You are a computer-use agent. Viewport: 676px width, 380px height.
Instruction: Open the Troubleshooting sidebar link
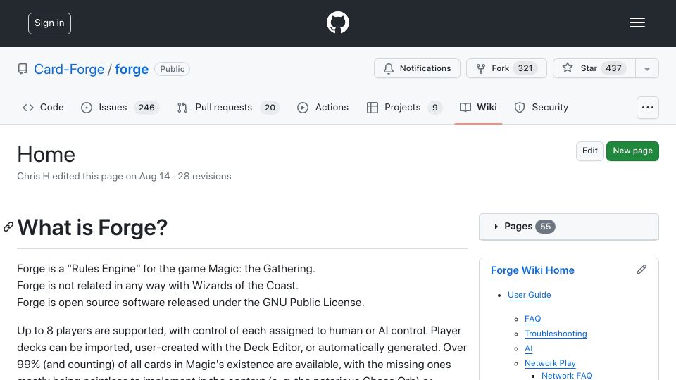coord(556,334)
